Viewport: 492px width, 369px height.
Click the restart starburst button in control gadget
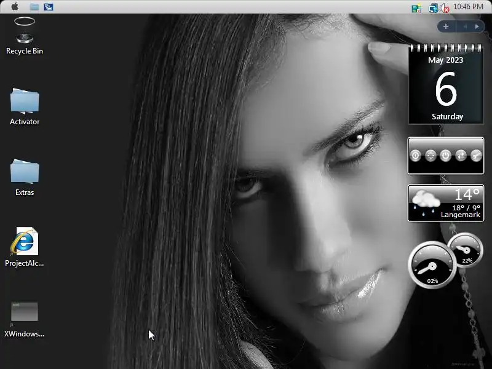430,156
